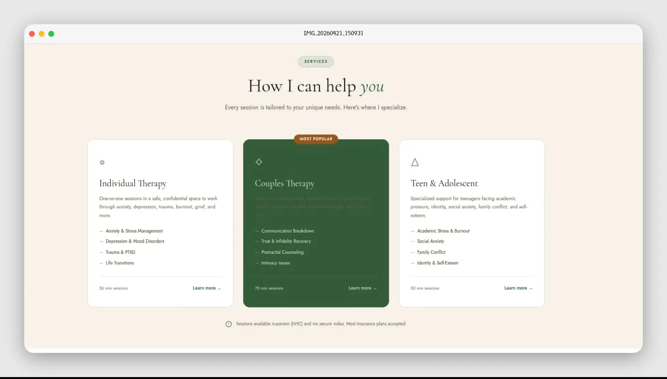667x379 pixels.
Task: Click the diamond icon on Couples Therapy card
Action: click(259, 162)
